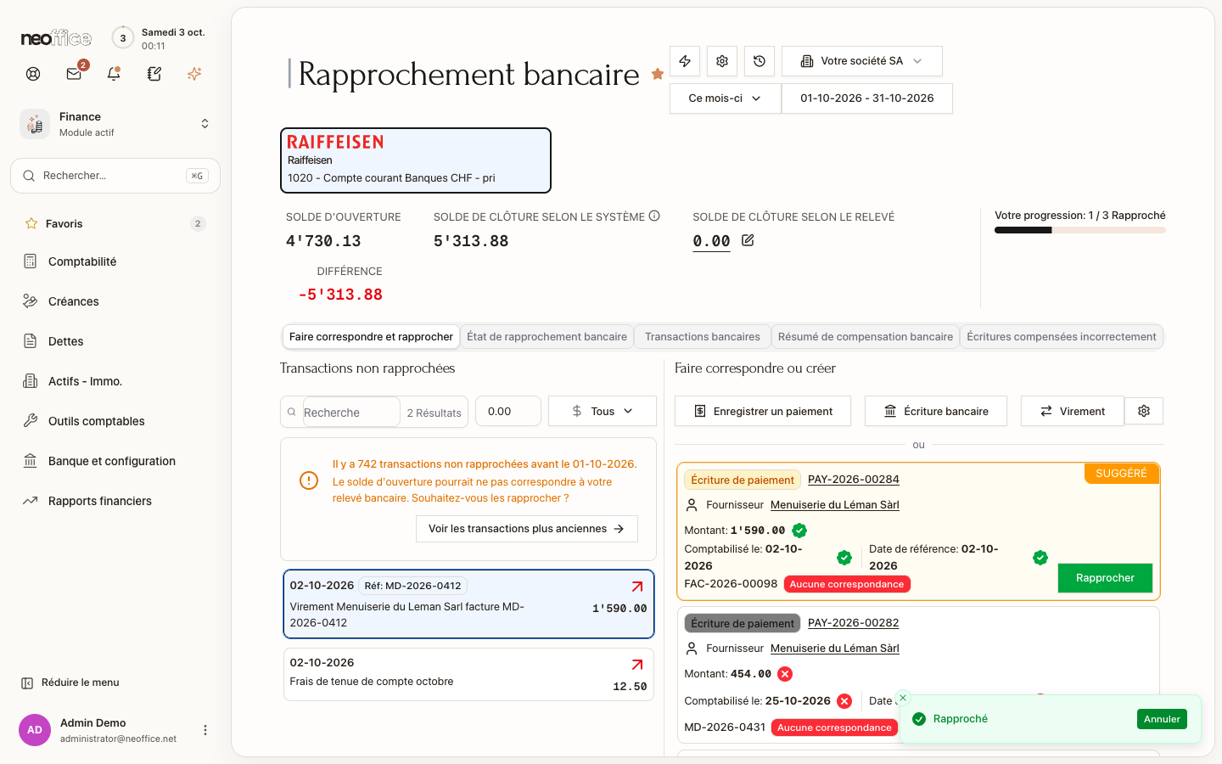Dismiss the Rapproché notification with its X
Screen dimensions: 1222x764
coord(903,698)
